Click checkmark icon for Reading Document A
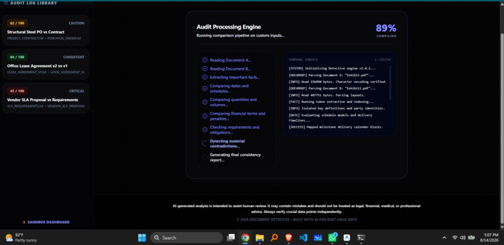Screen dimensions: 504x245 pos(204,60)
